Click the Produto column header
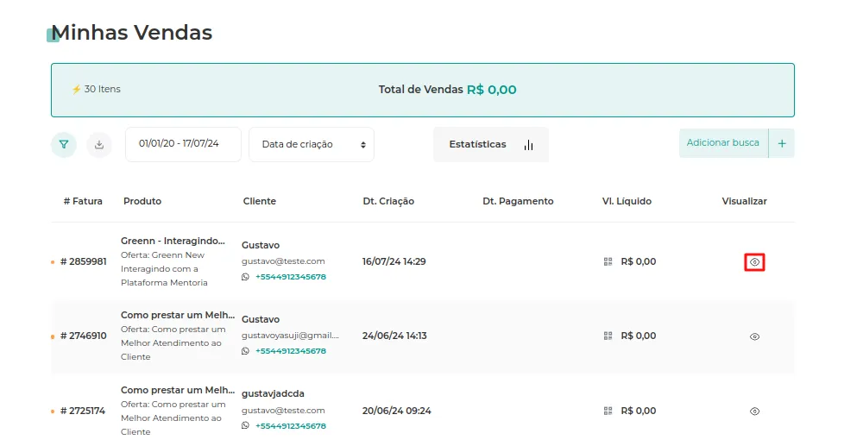 [x=142, y=201]
